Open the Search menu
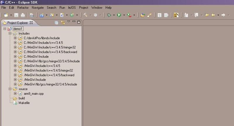Screen dimensions: 234x126 (x=51, y=8)
